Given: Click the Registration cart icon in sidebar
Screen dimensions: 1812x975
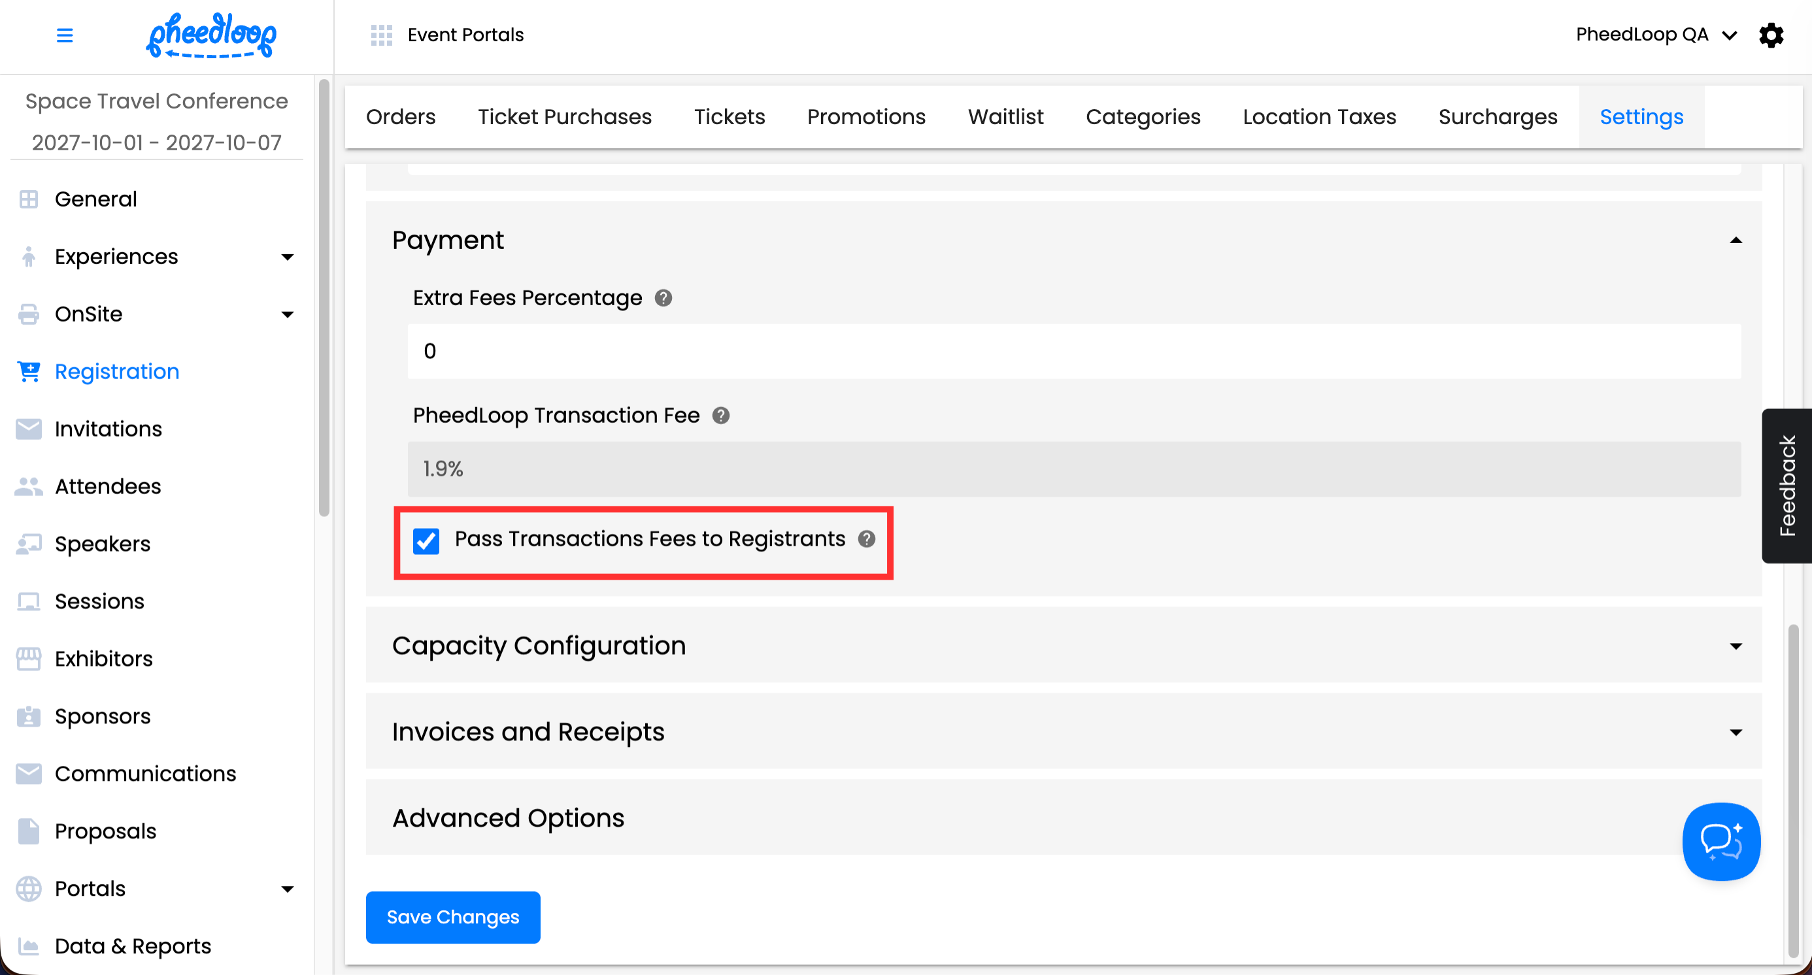Looking at the screenshot, I should [29, 371].
